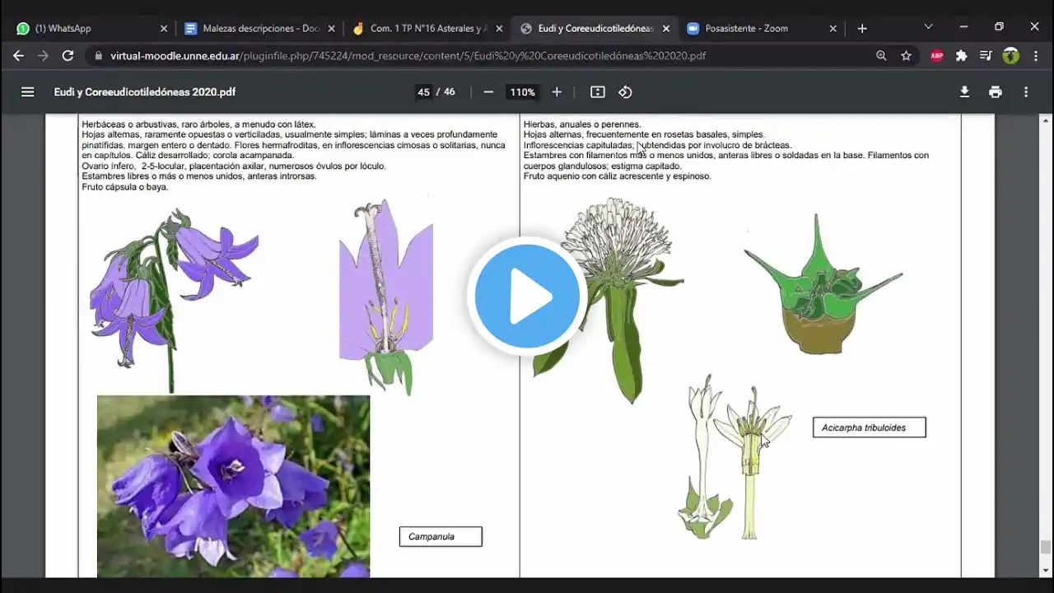Viewport: 1054px width, 593px height.
Task: Select the page number field showing 45
Action: (423, 92)
